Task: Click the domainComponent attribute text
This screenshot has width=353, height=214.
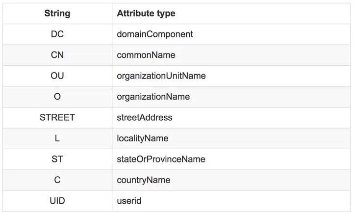Action: tap(155, 34)
